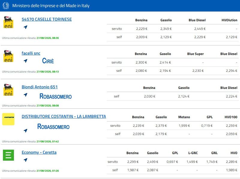Open the facelli snc station link
Viewport: 240px width, 179px height.
(x=31, y=53)
